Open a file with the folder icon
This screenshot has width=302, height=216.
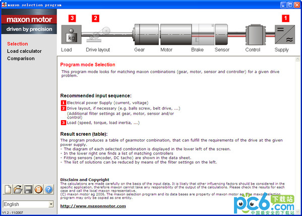pos(18,189)
